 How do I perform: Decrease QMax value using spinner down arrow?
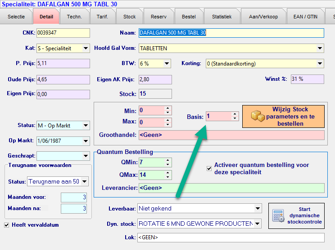click(168, 177)
